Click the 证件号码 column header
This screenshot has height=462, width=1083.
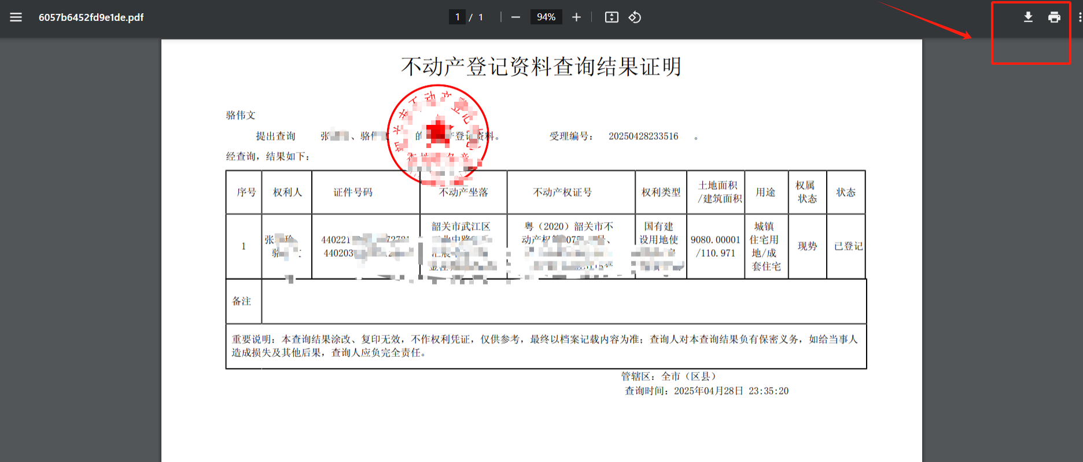(x=353, y=192)
